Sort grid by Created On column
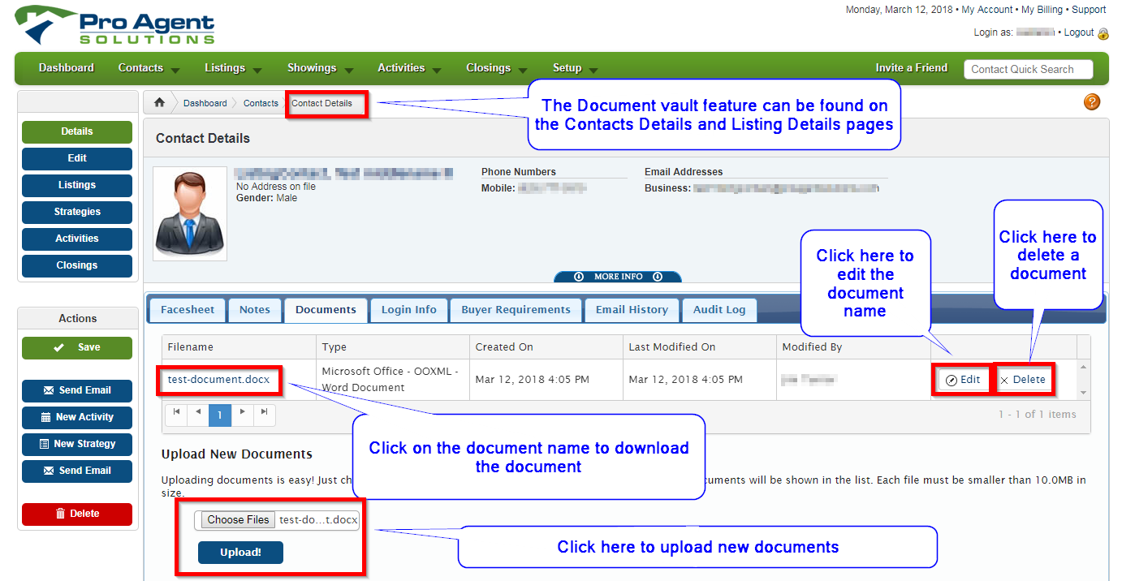 pyautogui.click(x=546, y=346)
